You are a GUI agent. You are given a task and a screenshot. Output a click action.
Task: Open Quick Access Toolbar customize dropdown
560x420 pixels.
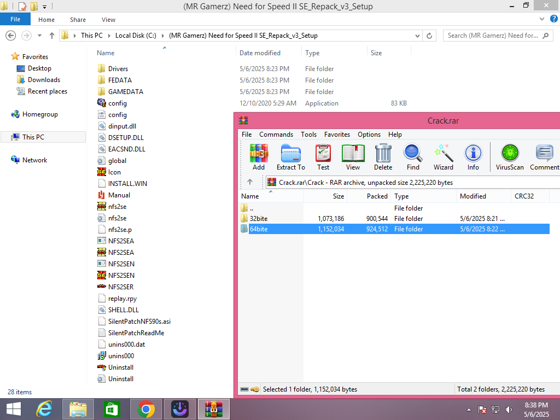44,7
